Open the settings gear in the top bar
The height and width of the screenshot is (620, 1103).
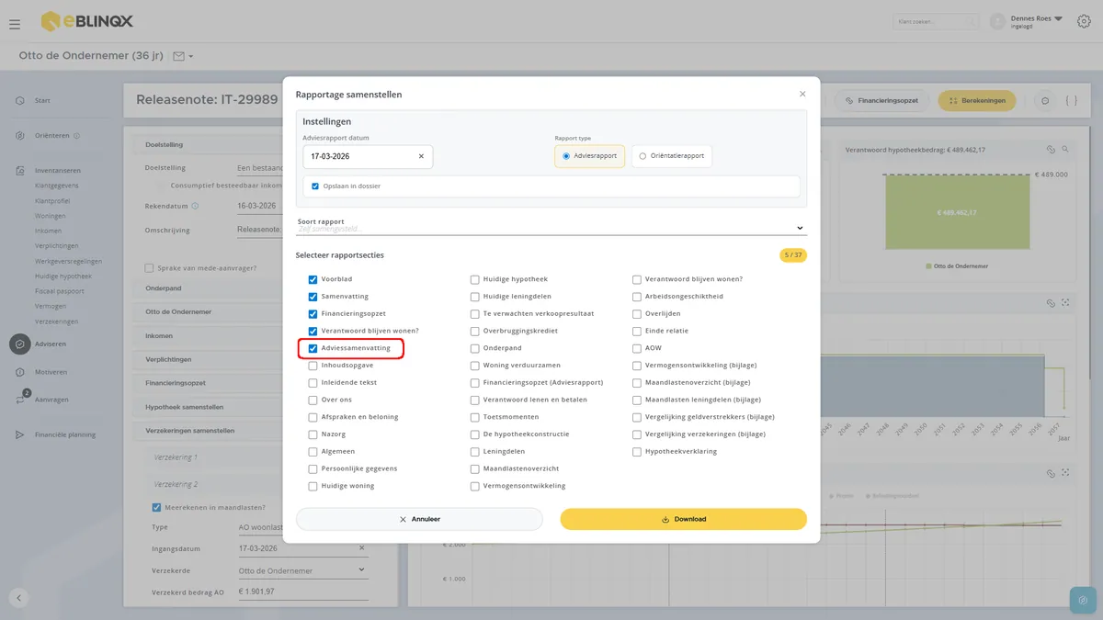1084,22
